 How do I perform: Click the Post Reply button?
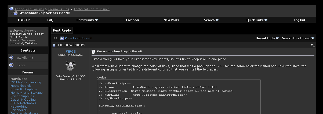(62, 30)
